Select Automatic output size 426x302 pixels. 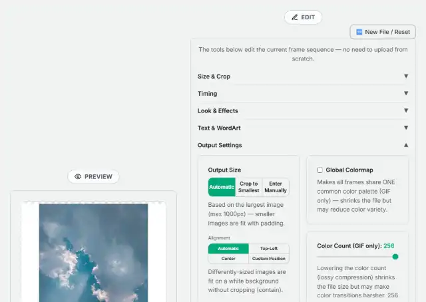(222, 187)
